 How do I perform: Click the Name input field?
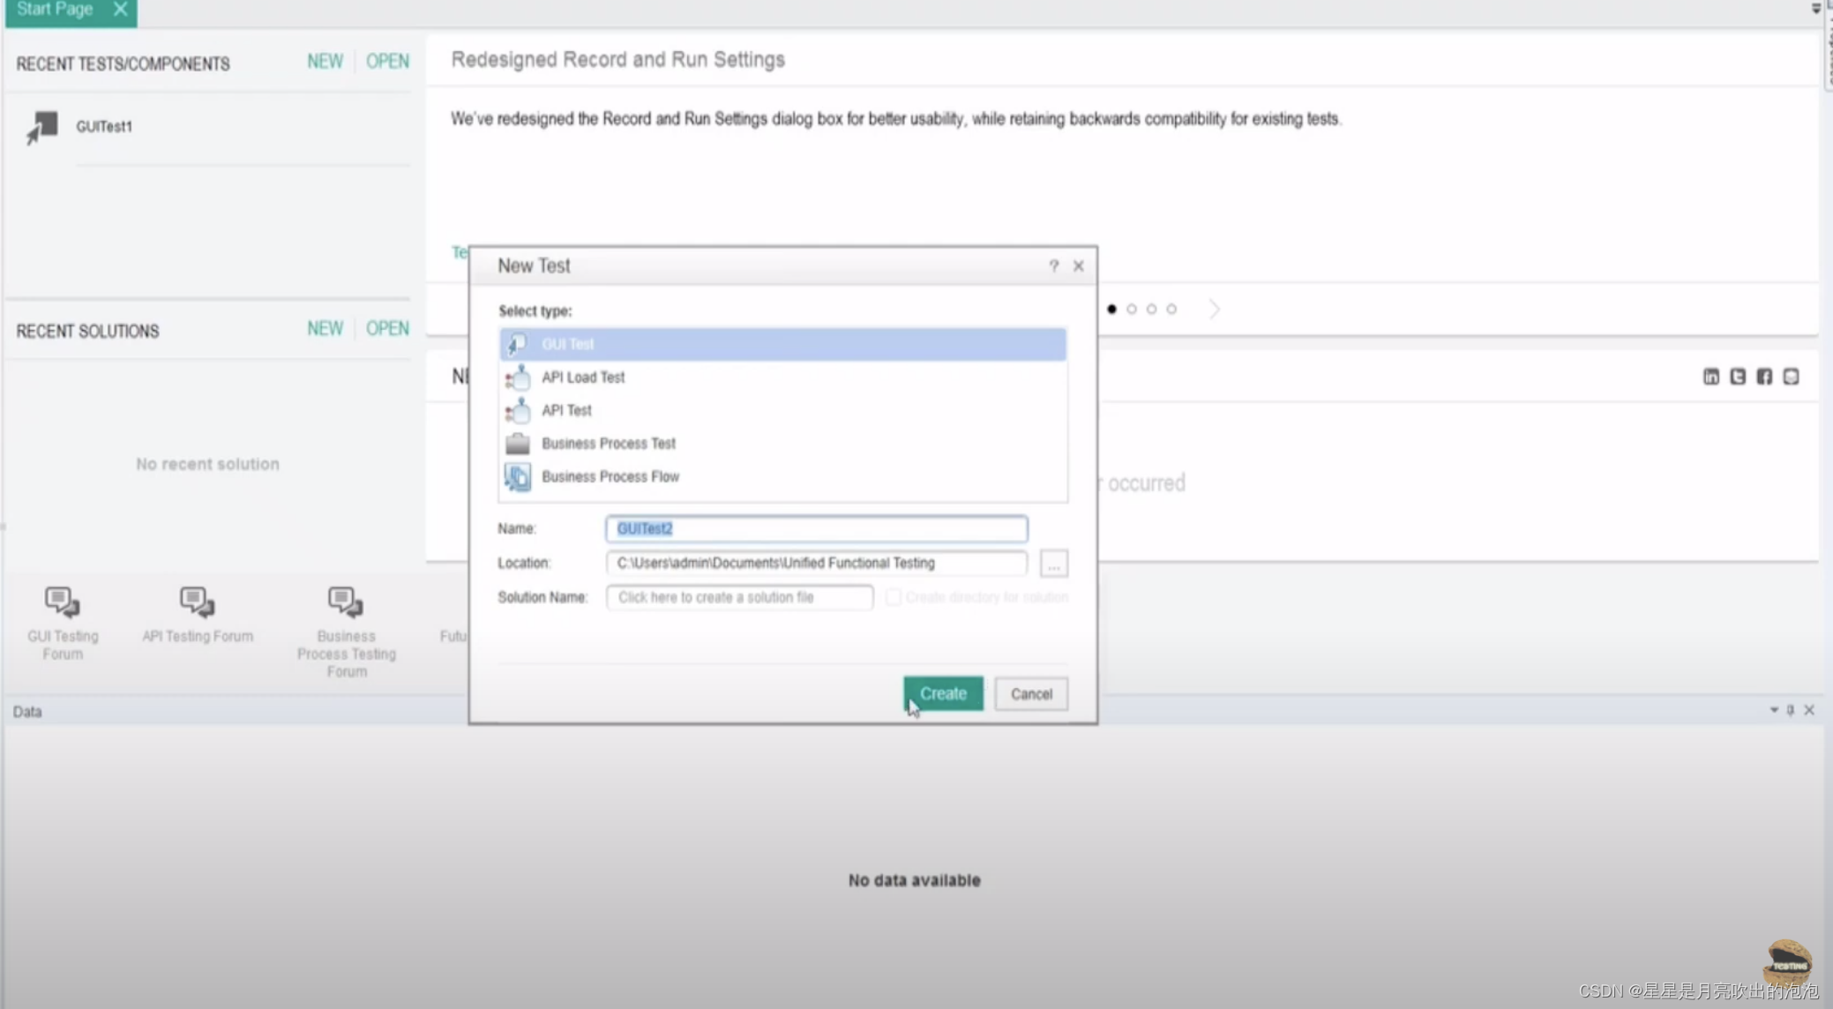[817, 528]
